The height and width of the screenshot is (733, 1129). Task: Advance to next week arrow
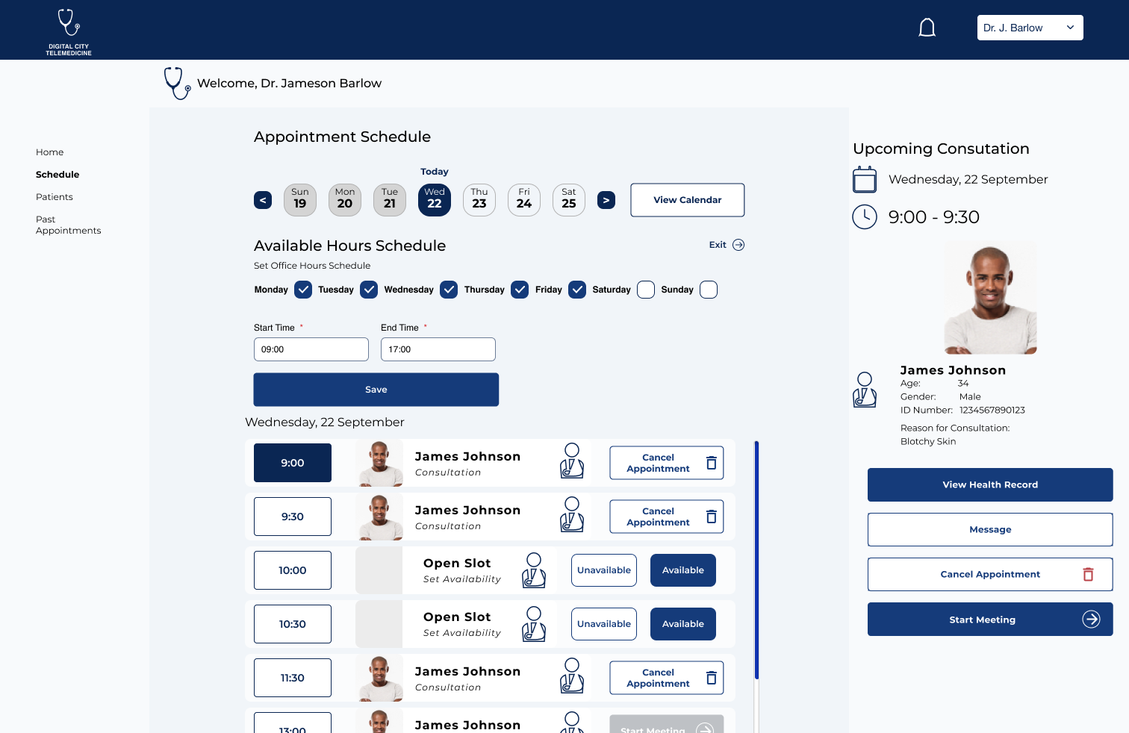(606, 200)
